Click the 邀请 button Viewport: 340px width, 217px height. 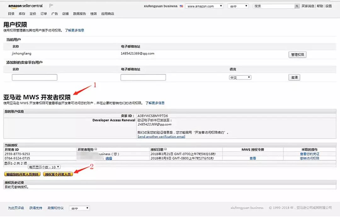coord(294,77)
